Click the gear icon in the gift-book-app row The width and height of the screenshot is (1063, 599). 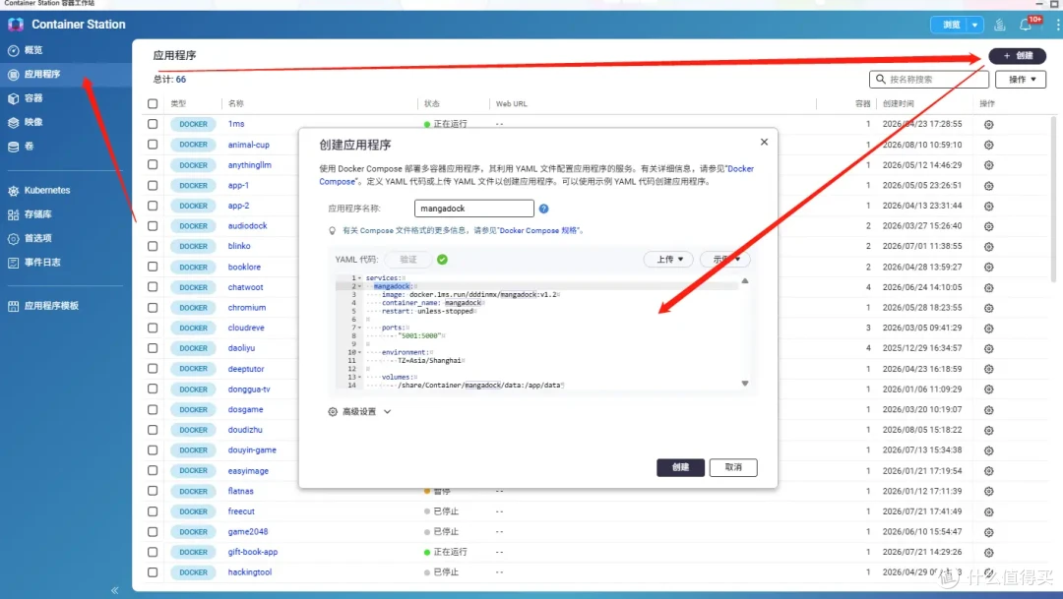click(988, 552)
